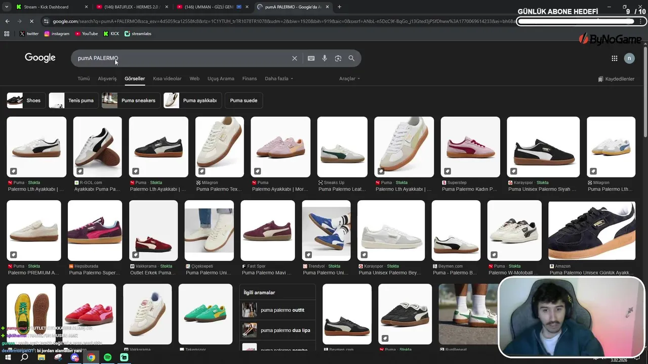Image resolution: width=648 pixels, height=364 pixels.
Task: Expand the Chrome tab search dropdown
Action: 7,7
